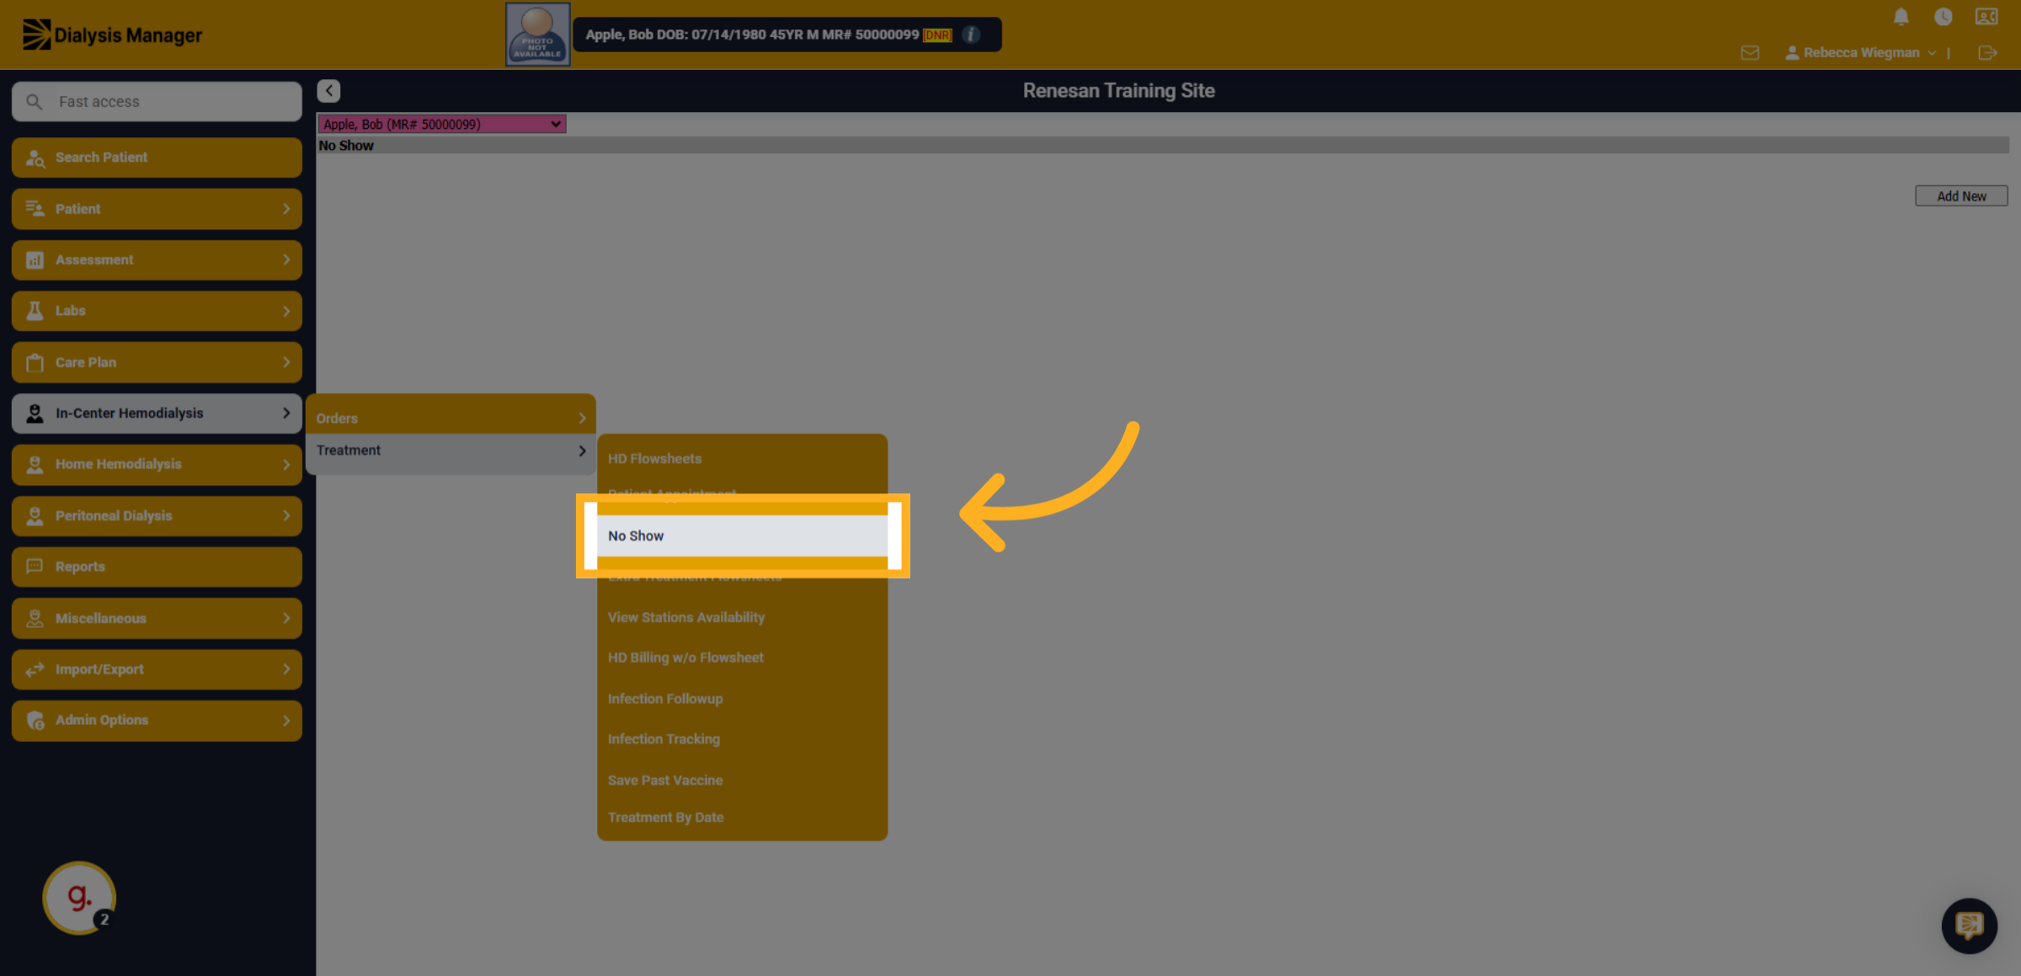The height and width of the screenshot is (976, 2021).
Task: Select Infection Followup menu item
Action: [x=742, y=699]
